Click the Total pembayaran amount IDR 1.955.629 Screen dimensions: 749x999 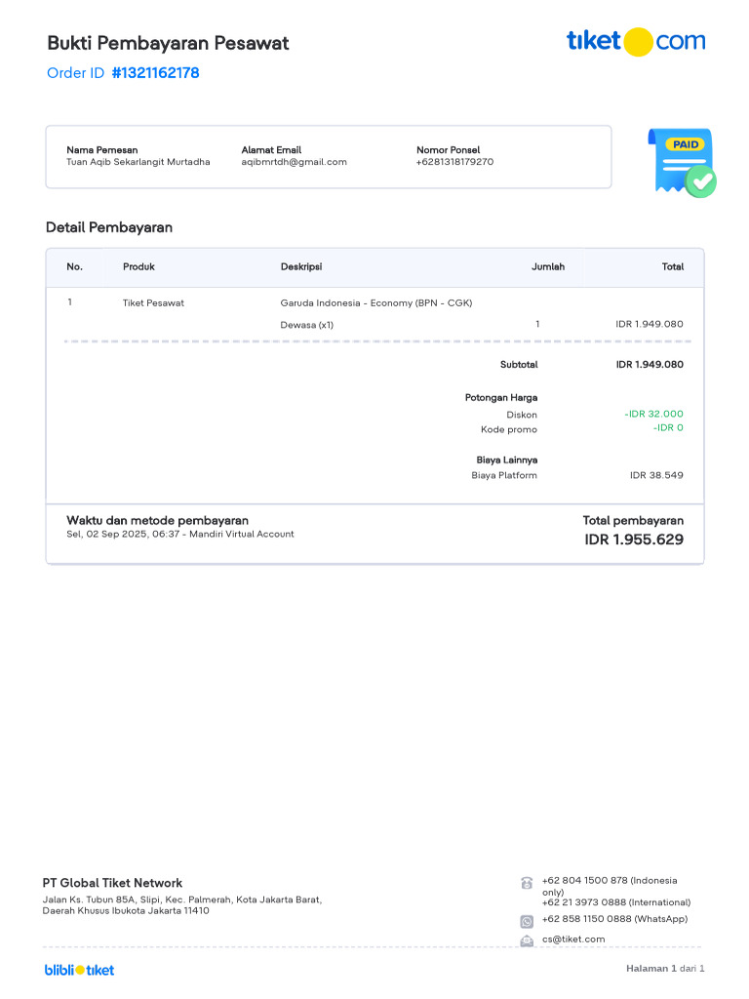634,539
